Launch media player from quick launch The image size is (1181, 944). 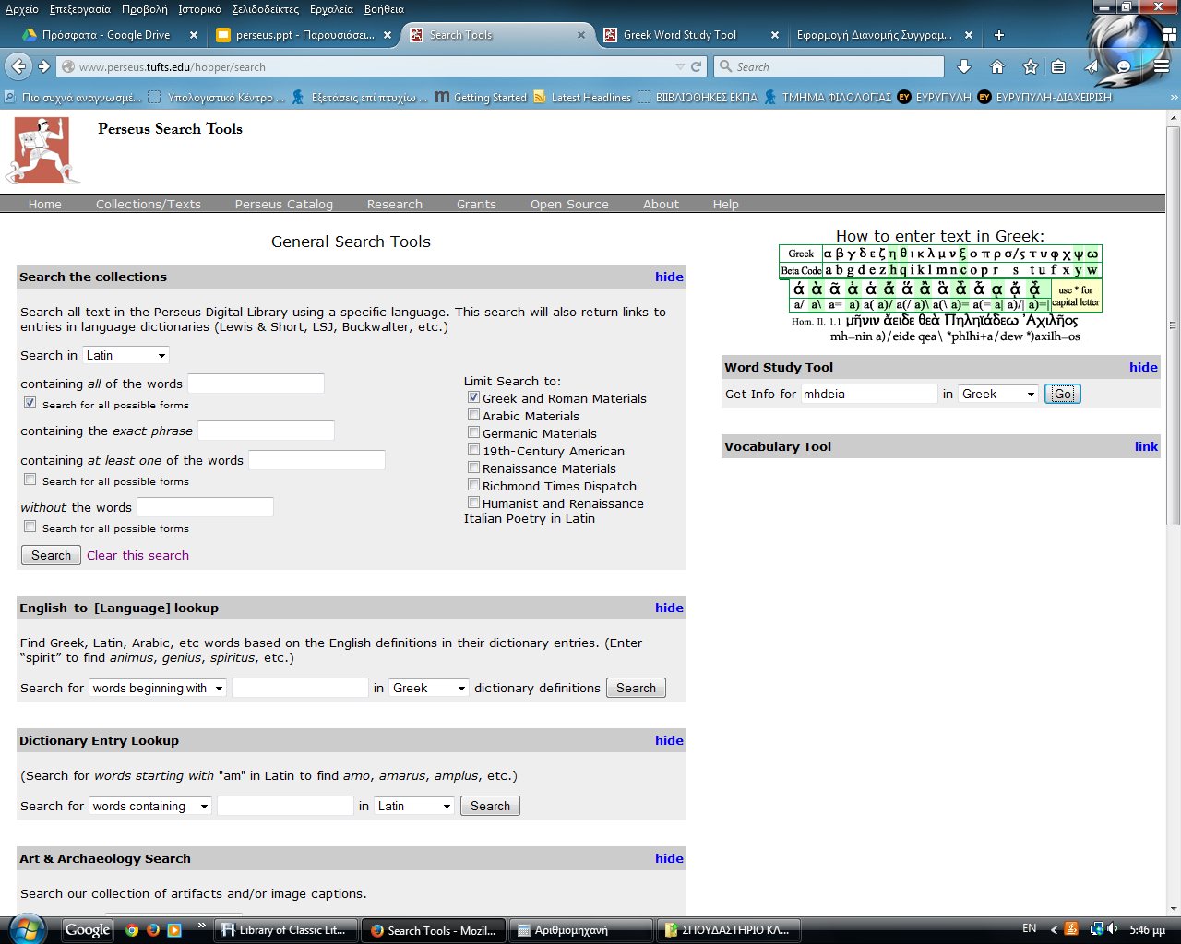click(x=174, y=930)
